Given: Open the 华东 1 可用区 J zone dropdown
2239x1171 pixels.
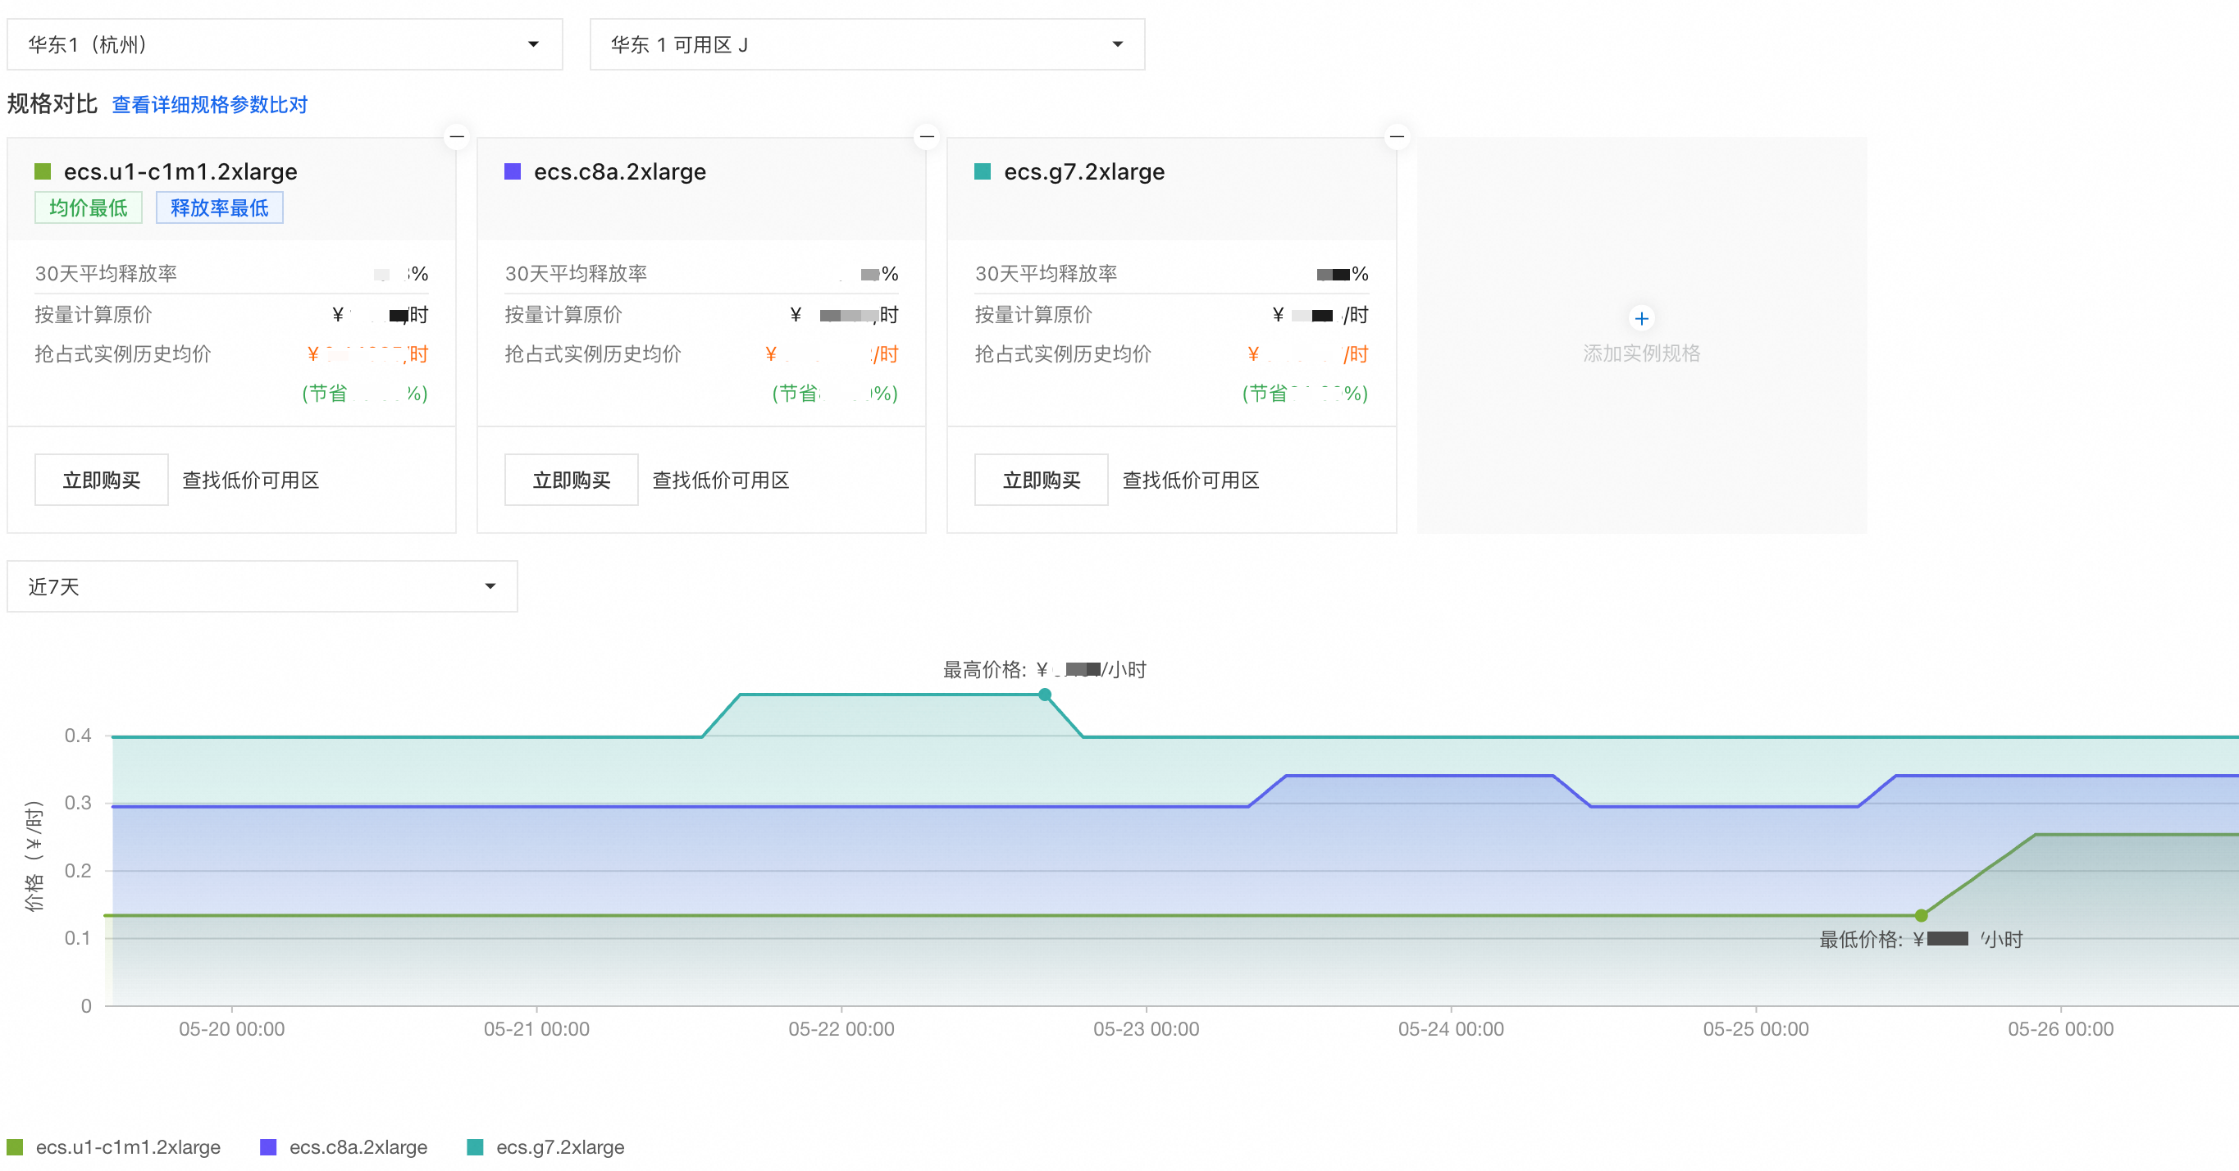Looking at the screenshot, I should pyautogui.click(x=867, y=44).
